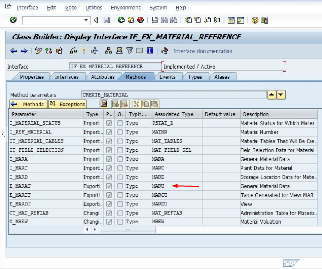Image resolution: width=322 pixels, height=269 pixels.
Task: Toggle optional checkbox for C_MBEW row
Action: tap(120, 222)
